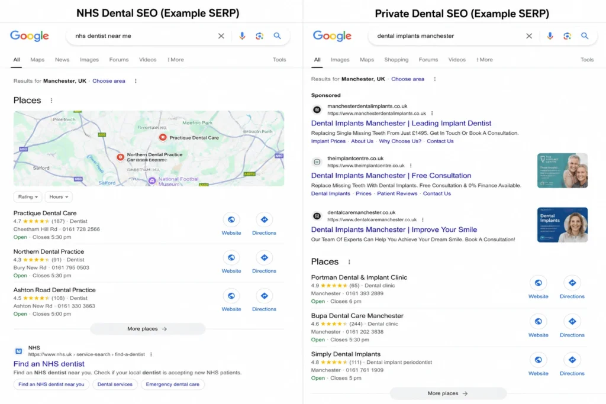Open Tools in dental implants search
The height and width of the screenshot is (404, 606).
(586, 60)
